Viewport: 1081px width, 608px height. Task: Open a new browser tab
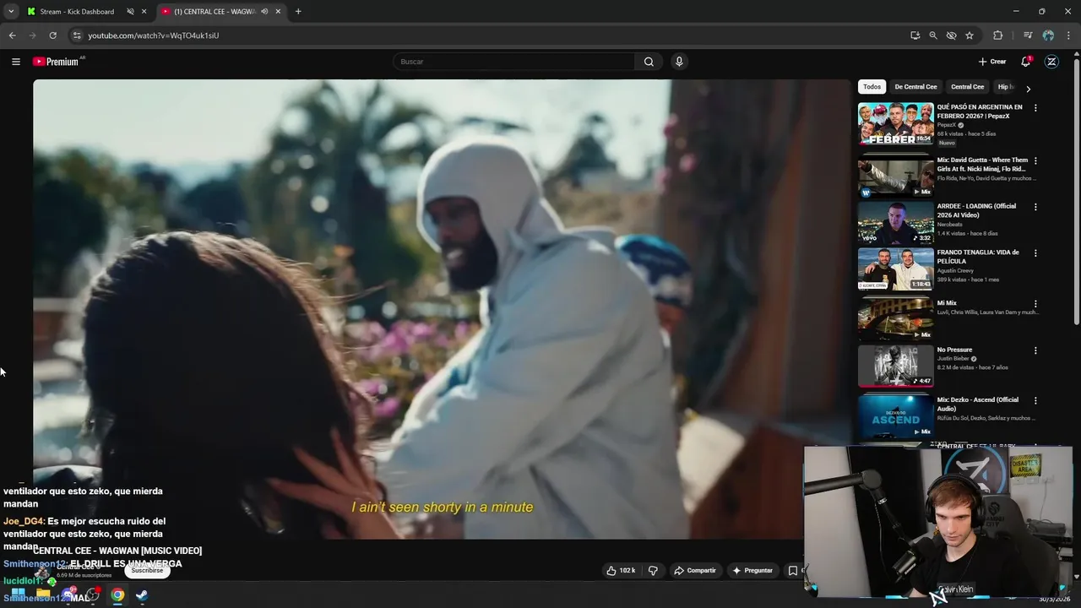point(298,12)
